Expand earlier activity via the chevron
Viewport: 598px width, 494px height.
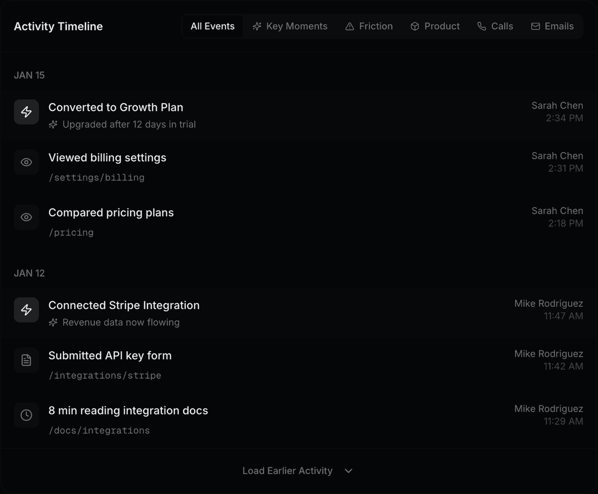tap(348, 471)
